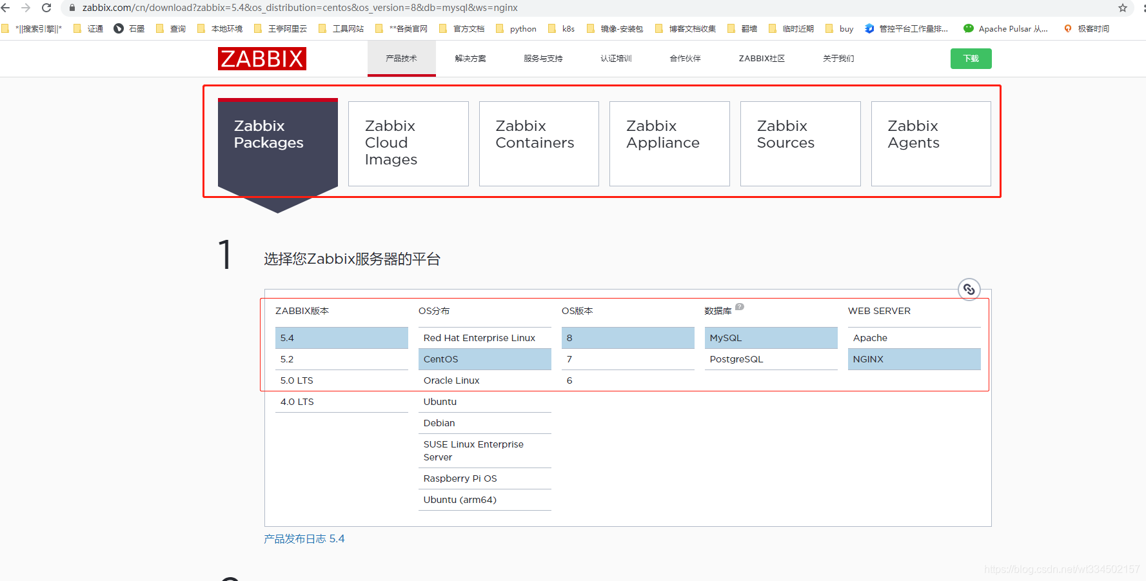Choose Zabbix version 5.2
The image size is (1146, 581).
pos(342,359)
